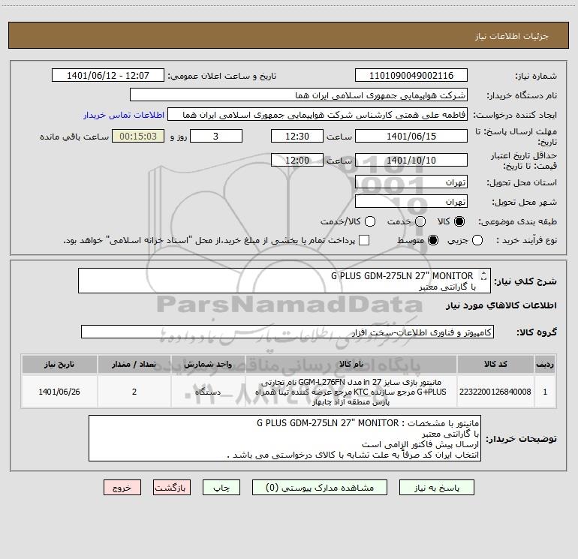Click the delivery province تهران field
The image size is (578, 559).
click(411, 182)
